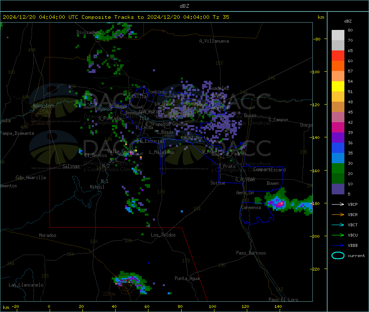
Task: Click the 'Morados' map label
Action: 48,235
